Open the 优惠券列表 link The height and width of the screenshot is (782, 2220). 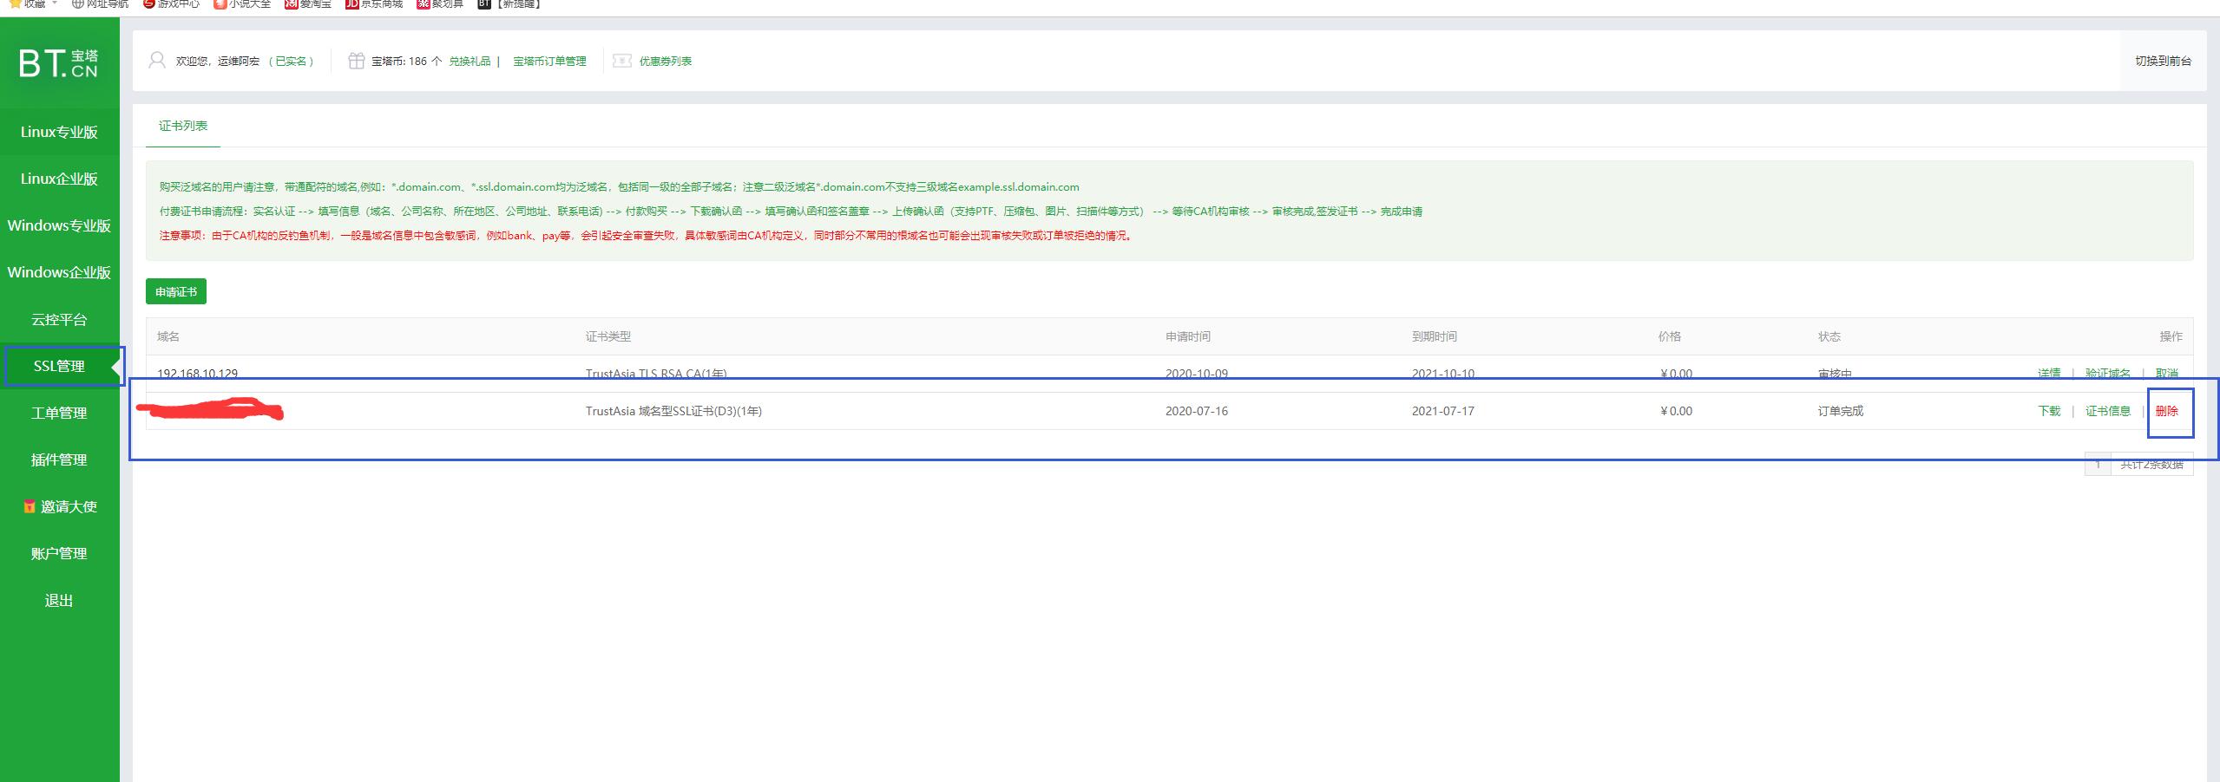pyautogui.click(x=666, y=61)
